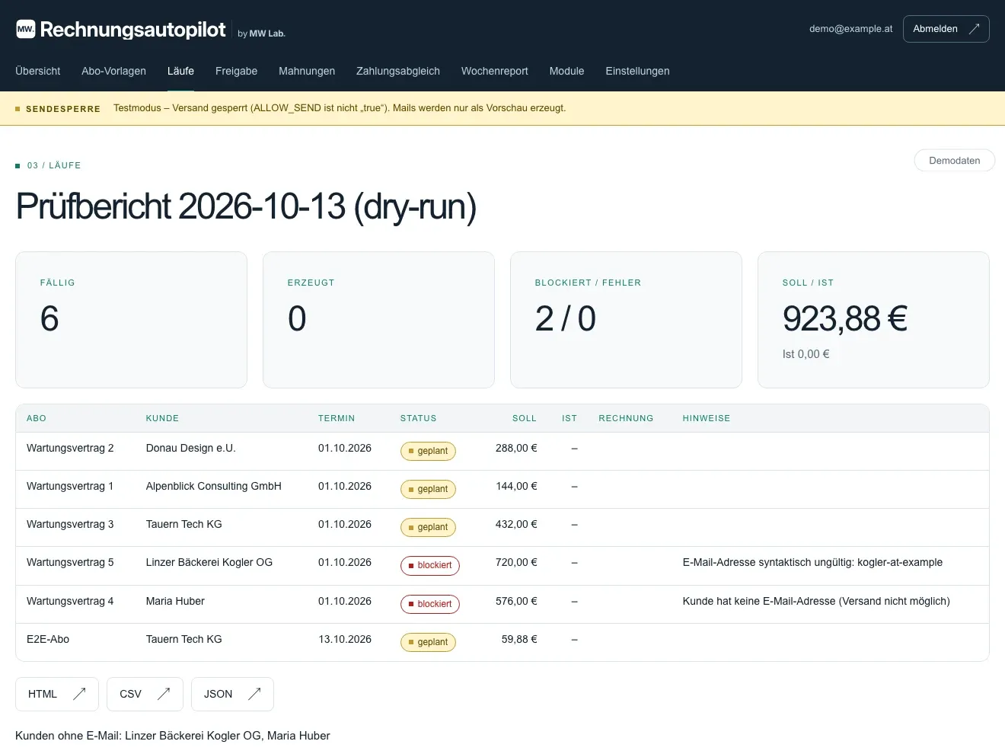Click the Demodaten button
Screen dimensions: 1005x754
tap(955, 161)
